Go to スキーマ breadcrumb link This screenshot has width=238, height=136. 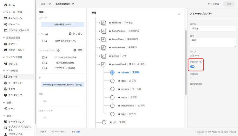(45, 4)
